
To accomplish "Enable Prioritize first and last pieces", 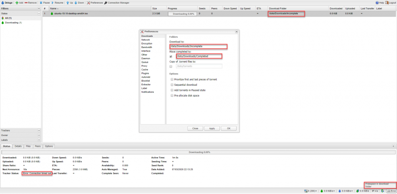I will point(172,79).
